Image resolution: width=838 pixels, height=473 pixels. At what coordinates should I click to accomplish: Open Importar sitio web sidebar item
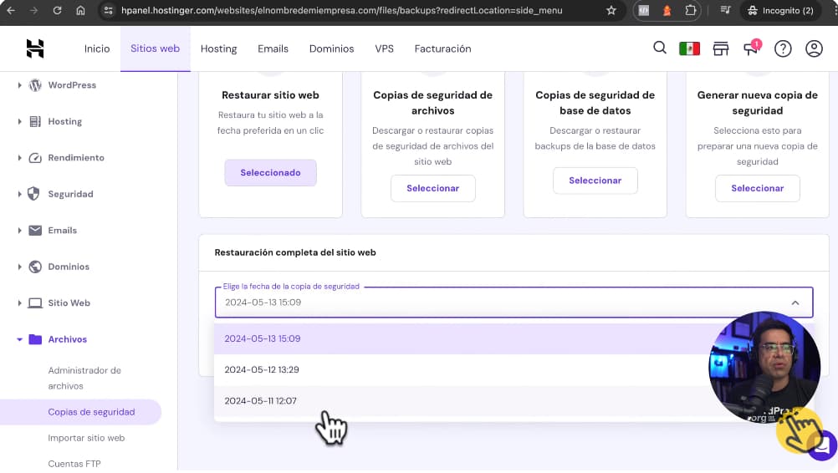[x=86, y=438]
